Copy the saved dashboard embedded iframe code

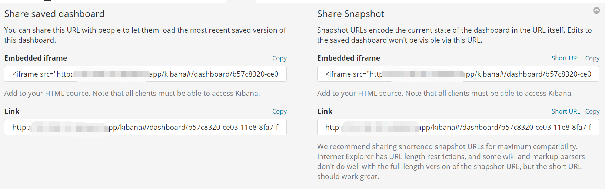click(x=279, y=58)
